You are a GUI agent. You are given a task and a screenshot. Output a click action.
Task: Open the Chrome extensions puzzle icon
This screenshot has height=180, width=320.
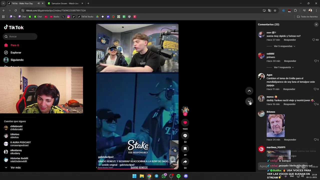click(x=295, y=10)
